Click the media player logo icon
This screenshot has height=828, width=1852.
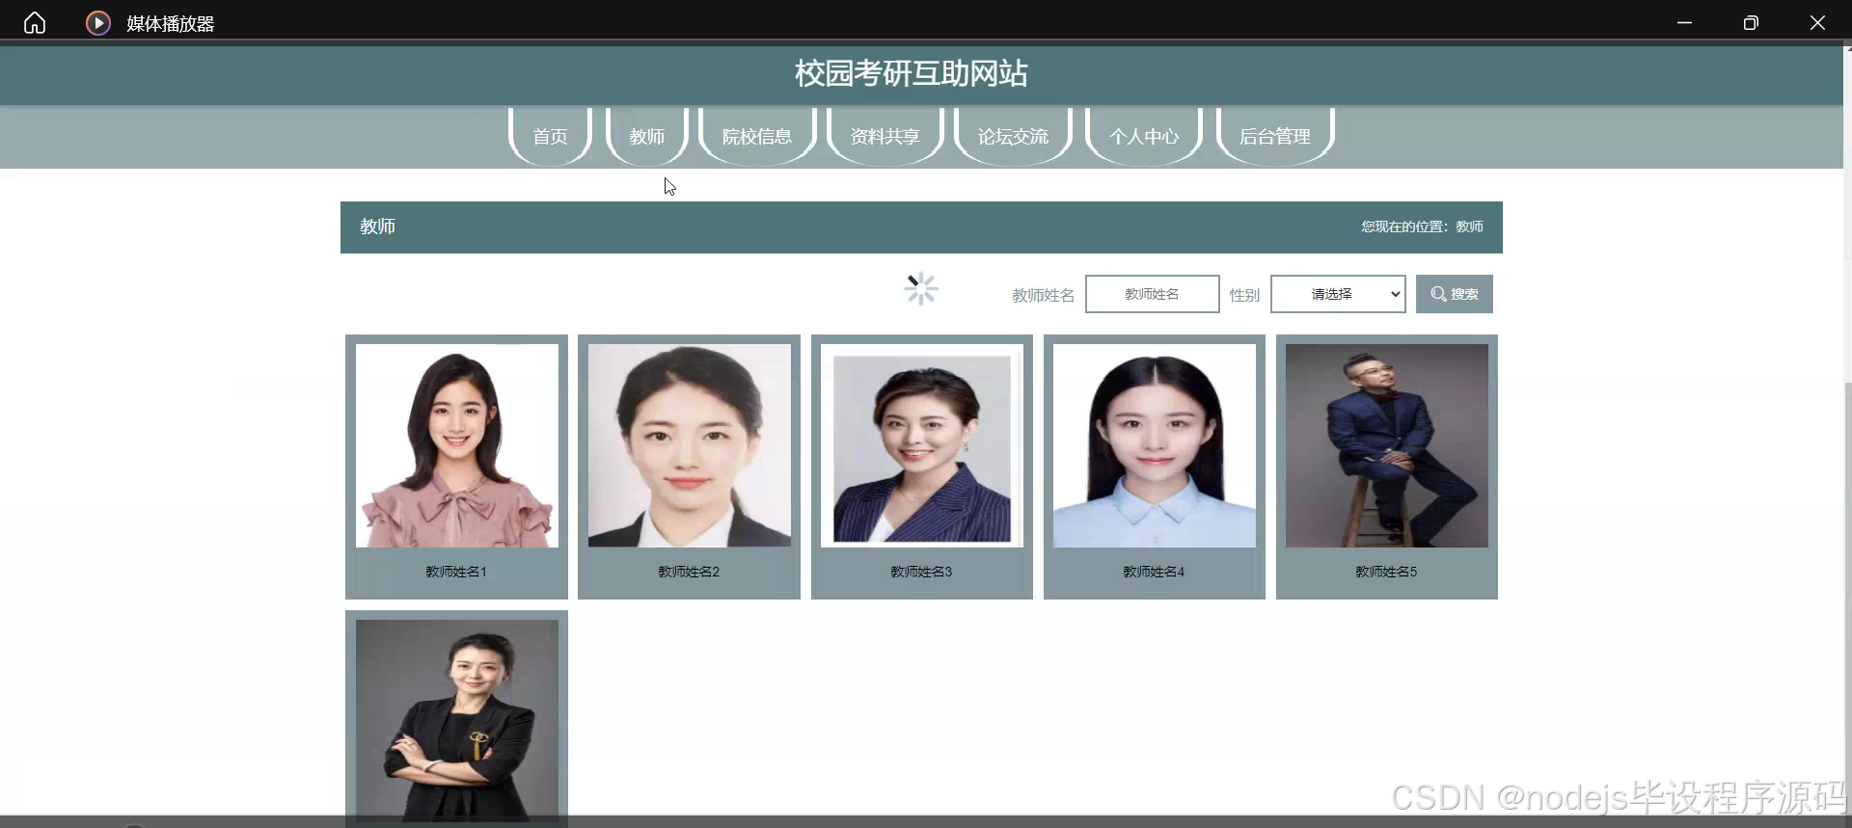coord(98,23)
